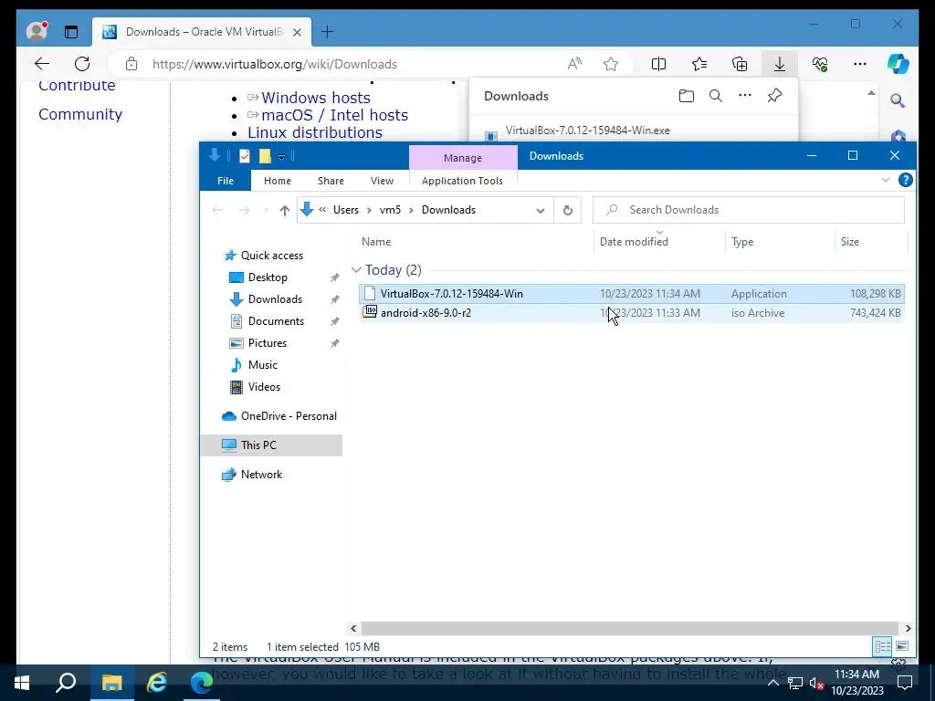The width and height of the screenshot is (935, 701).
Task: Open the Windows hosts link
Action: click(x=315, y=98)
